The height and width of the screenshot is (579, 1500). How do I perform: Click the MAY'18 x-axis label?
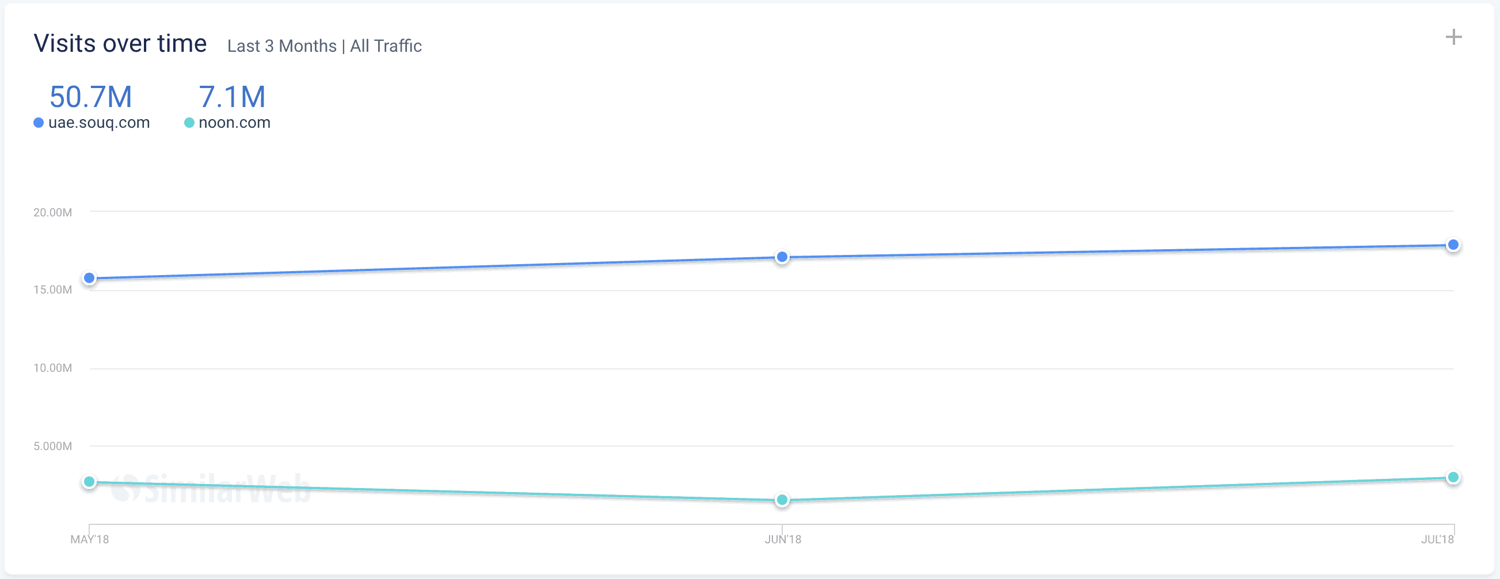90,539
